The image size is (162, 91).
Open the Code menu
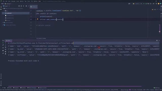18,1
